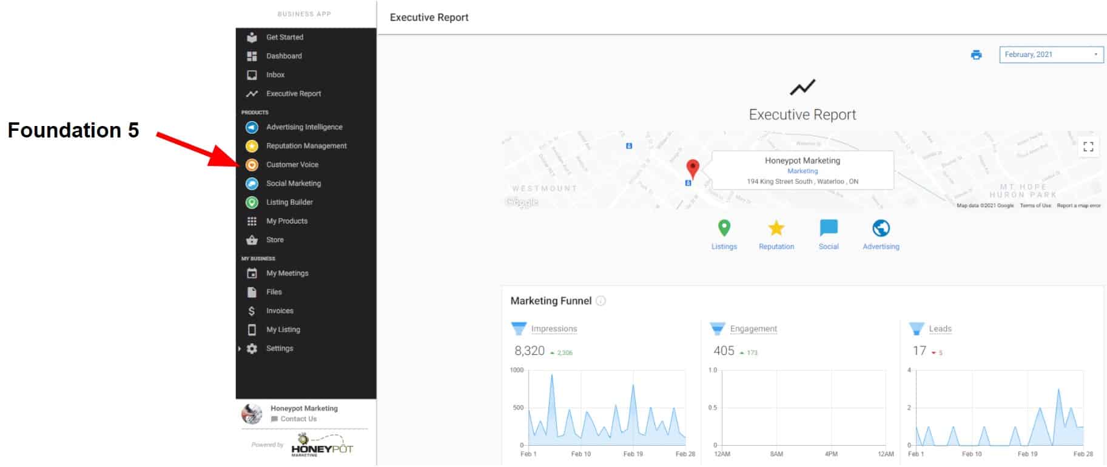Click the Store basket icon
The image size is (1107, 467).
[252, 240]
